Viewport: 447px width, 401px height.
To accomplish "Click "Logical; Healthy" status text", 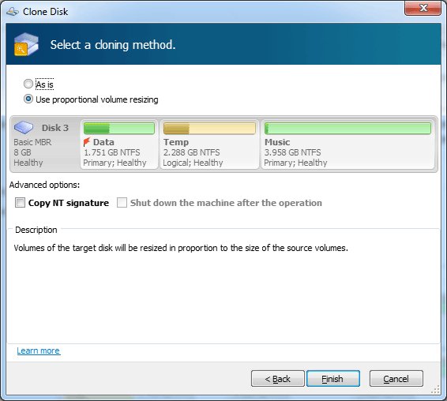I will pyautogui.click(x=193, y=163).
